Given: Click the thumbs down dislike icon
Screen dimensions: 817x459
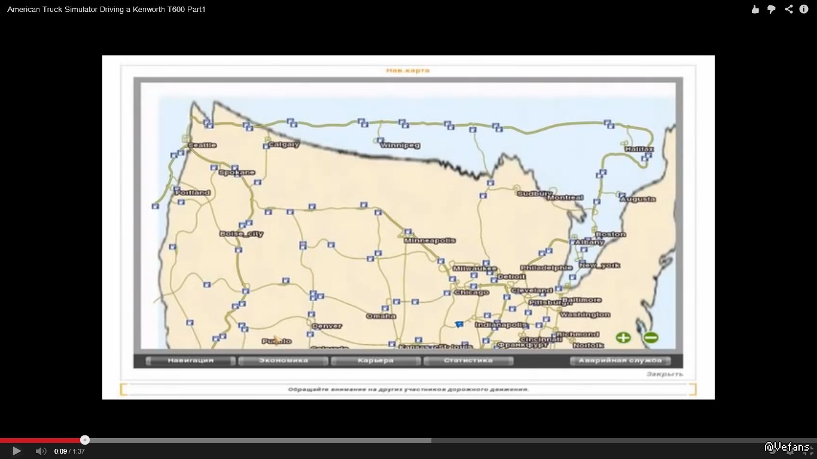Looking at the screenshot, I should pos(772,9).
